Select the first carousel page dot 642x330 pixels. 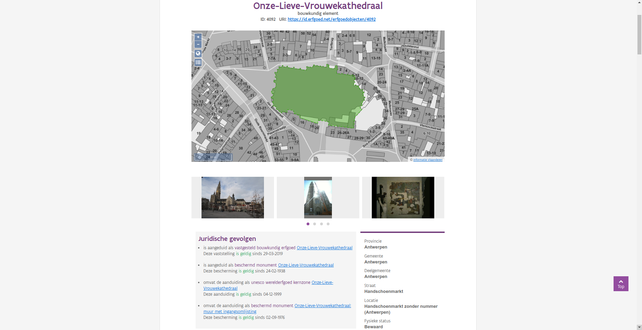tap(308, 224)
